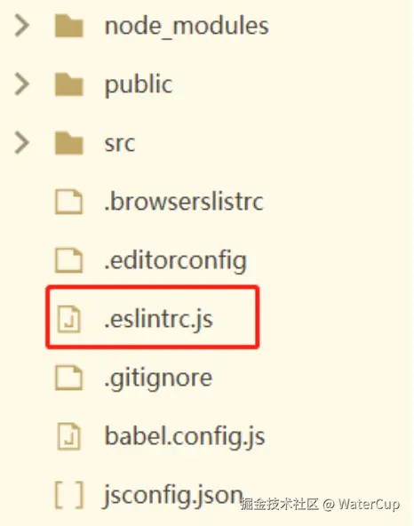
Task: Click the src folder icon
Action: tap(68, 143)
